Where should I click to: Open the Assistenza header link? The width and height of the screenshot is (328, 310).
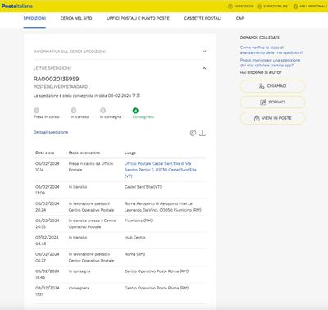(240, 6)
